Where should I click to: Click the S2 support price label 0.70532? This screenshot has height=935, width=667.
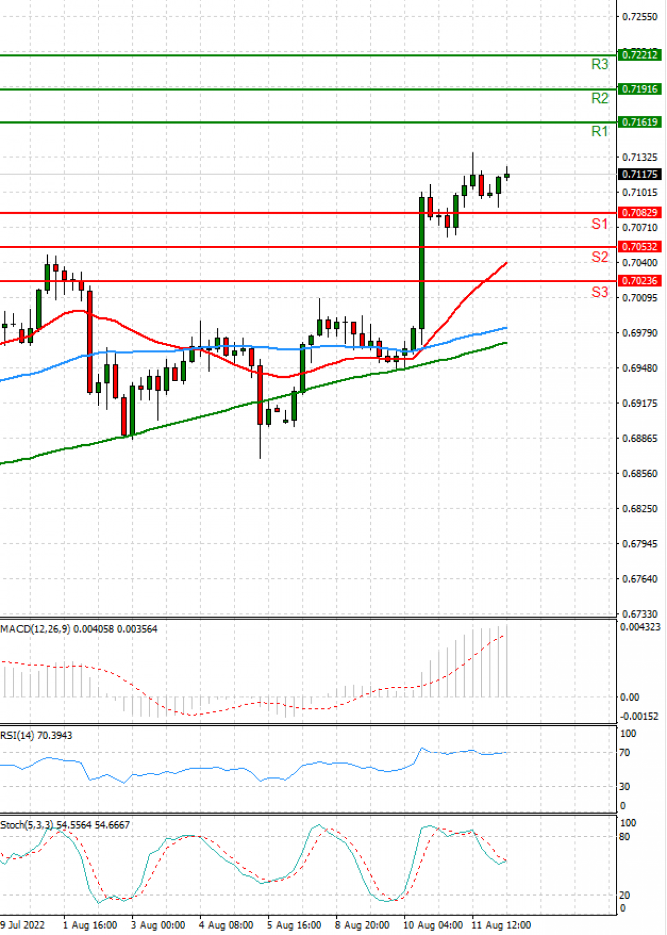click(639, 247)
